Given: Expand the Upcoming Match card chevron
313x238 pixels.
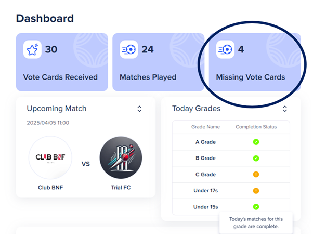Looking at the screenshot, I should pyautogui.click(x=139, y=109).
